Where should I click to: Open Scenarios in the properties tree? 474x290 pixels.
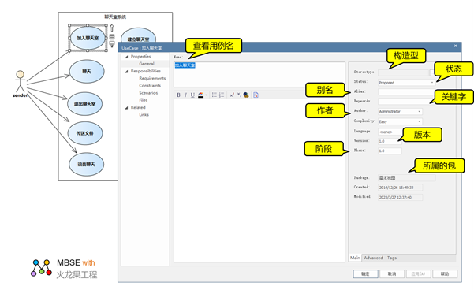coord(148,93)
